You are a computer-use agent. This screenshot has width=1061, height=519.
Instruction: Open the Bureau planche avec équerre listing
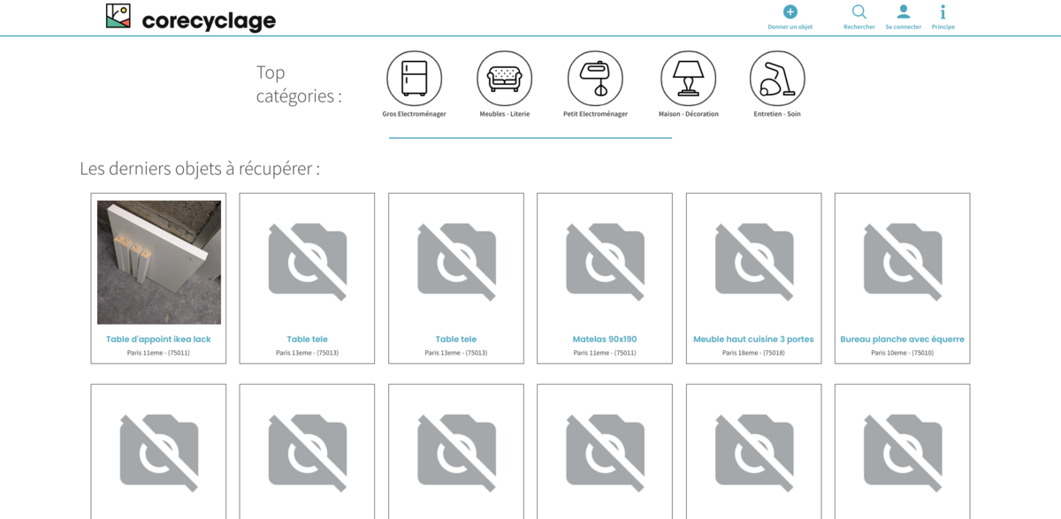902,339
